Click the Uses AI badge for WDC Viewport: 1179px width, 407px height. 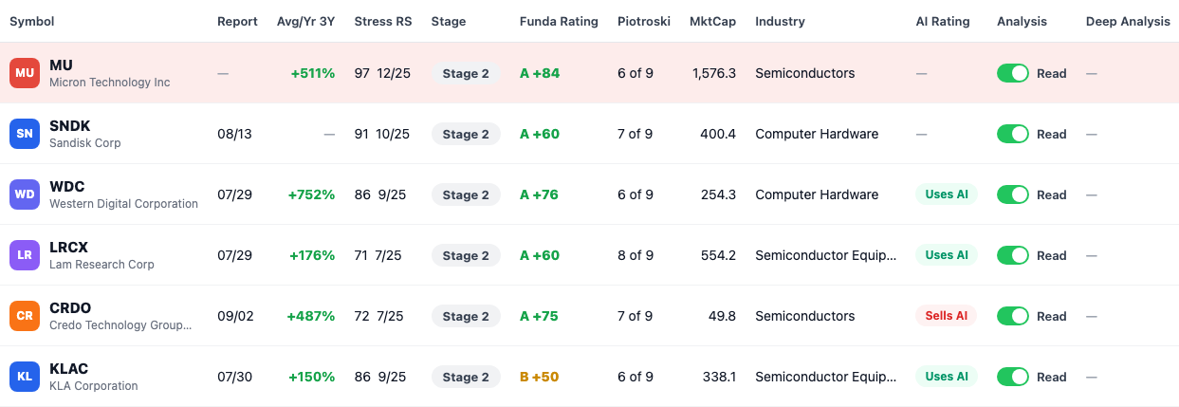(947, 194)
